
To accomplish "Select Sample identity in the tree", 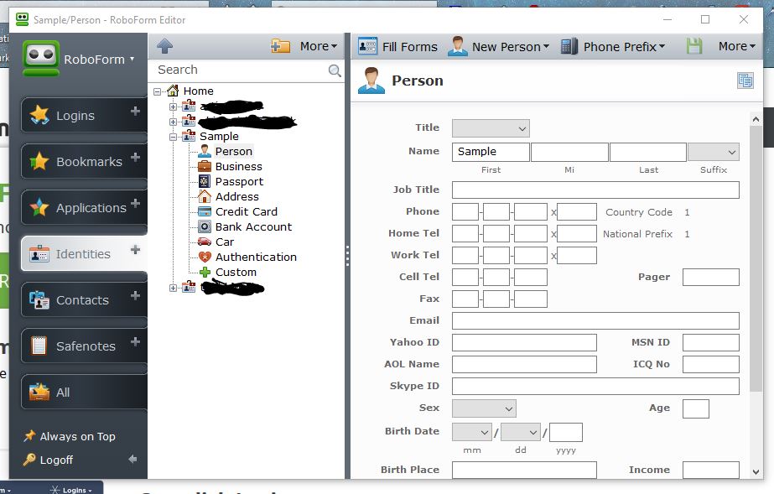I will (x=219, y=136).
